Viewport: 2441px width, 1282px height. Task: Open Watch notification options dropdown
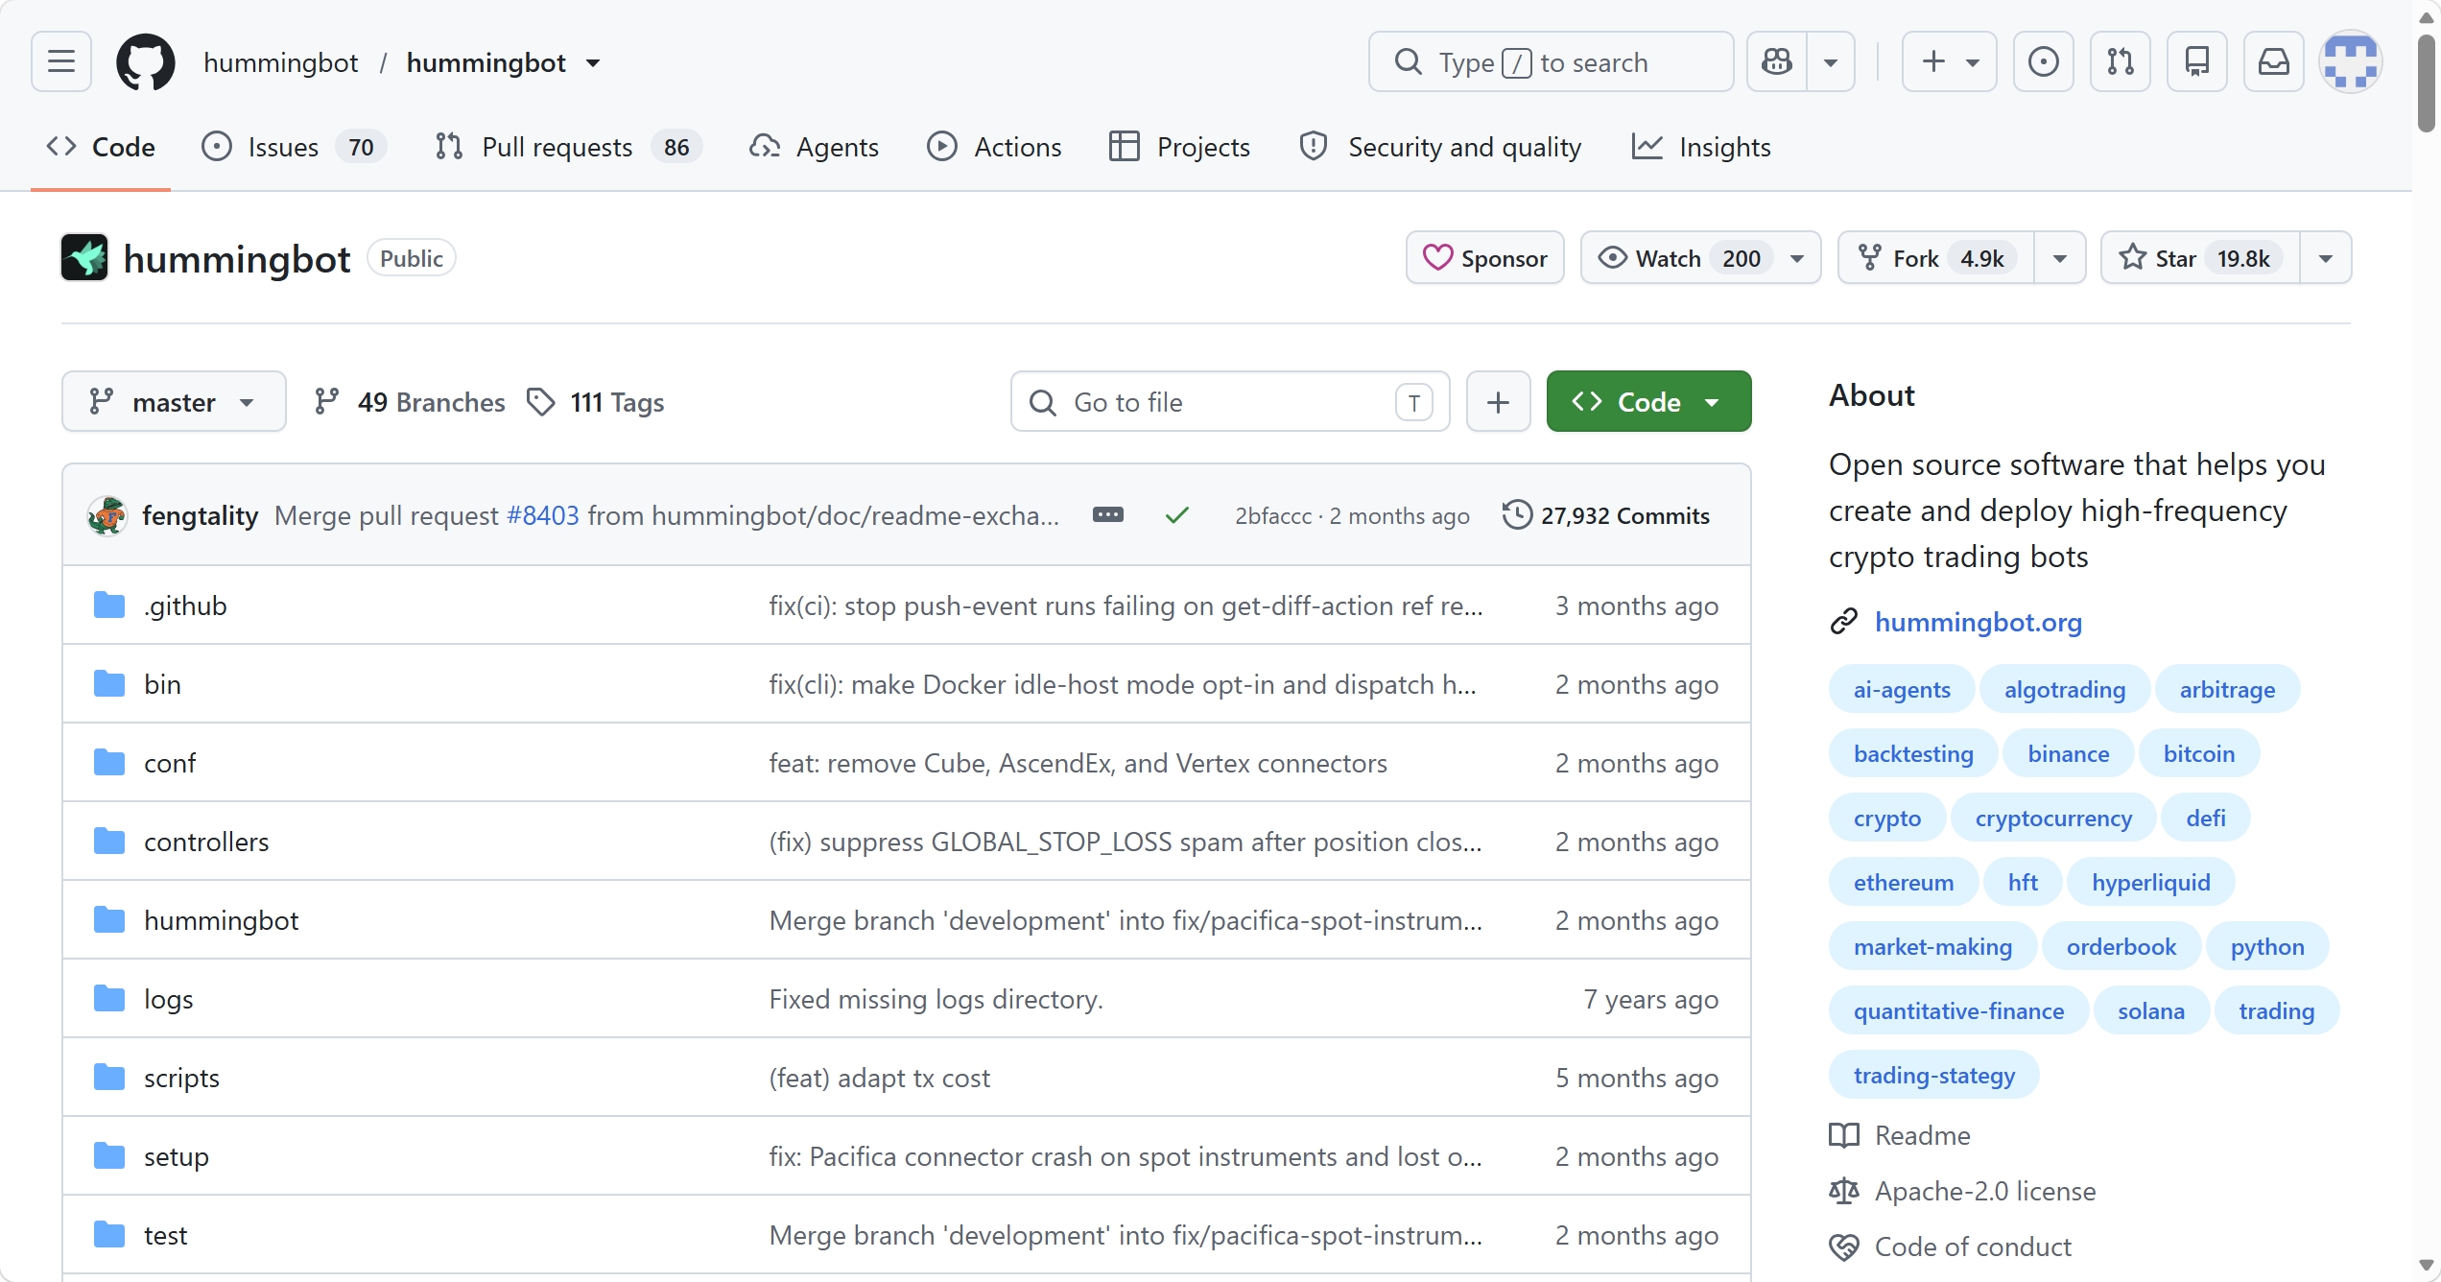(1798, 258)
